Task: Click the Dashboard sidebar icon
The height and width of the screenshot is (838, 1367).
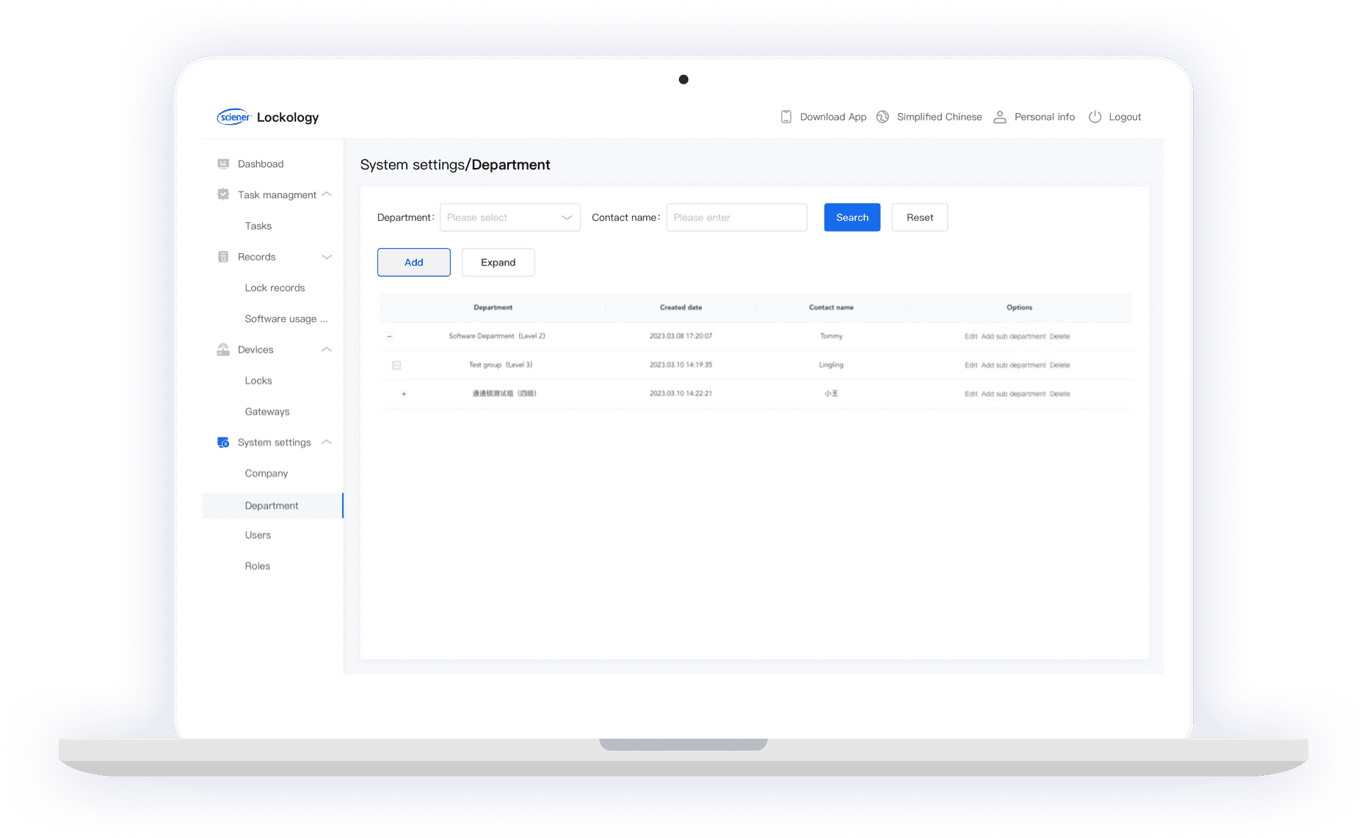Action: [223, 164]
